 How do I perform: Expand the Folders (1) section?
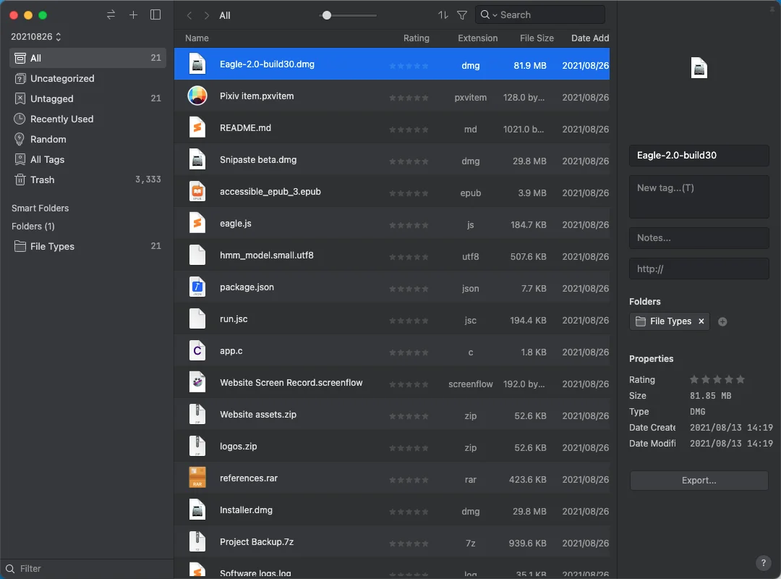tap(33, 227)
